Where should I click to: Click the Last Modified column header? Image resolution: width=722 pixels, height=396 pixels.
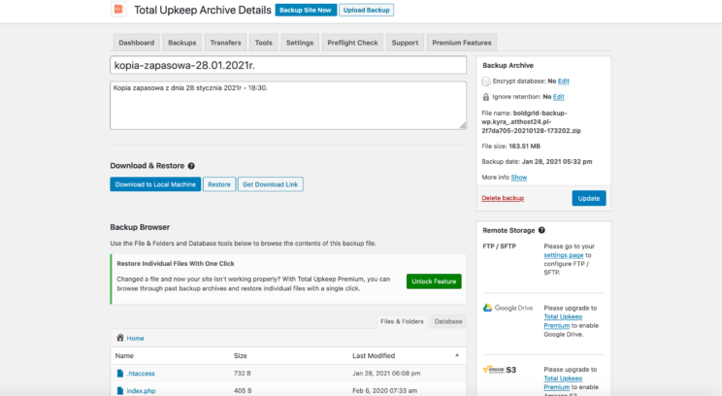[x=374, y=355]
